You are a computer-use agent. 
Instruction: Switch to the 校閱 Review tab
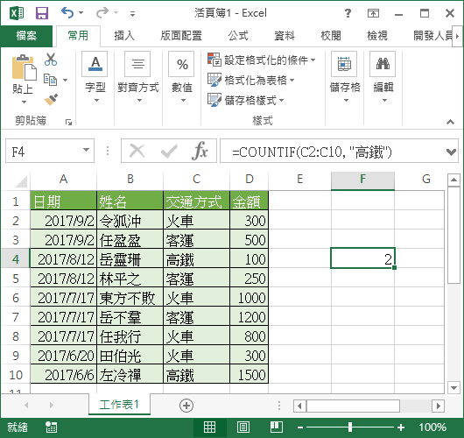[x=331, y=36]
